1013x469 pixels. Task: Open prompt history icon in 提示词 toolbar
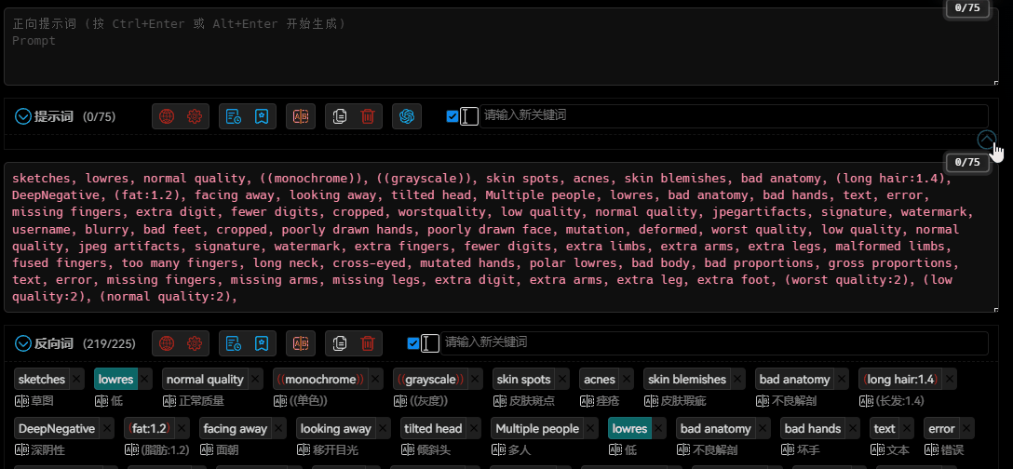coord(234,116)
